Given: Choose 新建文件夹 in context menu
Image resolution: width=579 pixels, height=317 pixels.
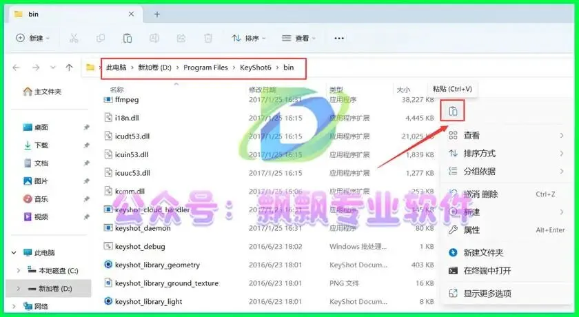Looking at the screenshot, I should (506, 252).
